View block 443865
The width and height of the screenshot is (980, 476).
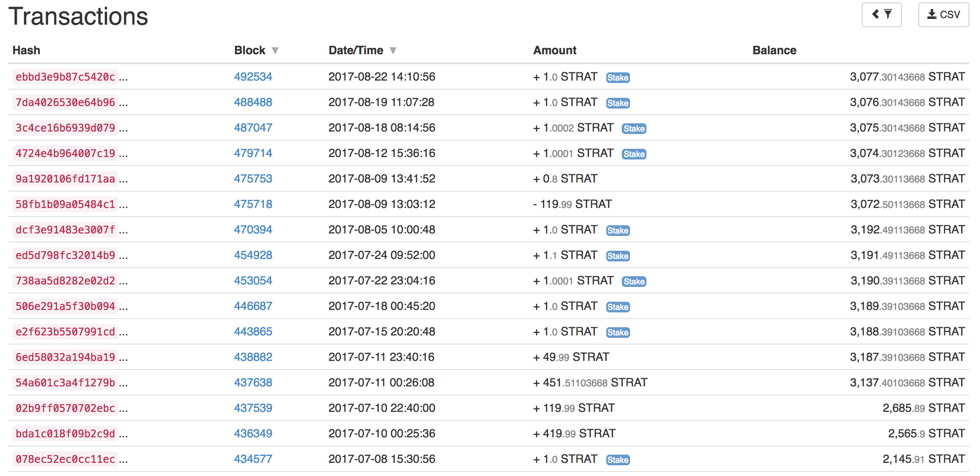coord(253,332)
